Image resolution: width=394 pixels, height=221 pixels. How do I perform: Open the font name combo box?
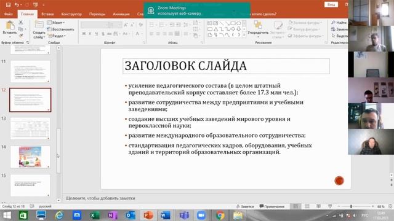click(x=95, y=25)
